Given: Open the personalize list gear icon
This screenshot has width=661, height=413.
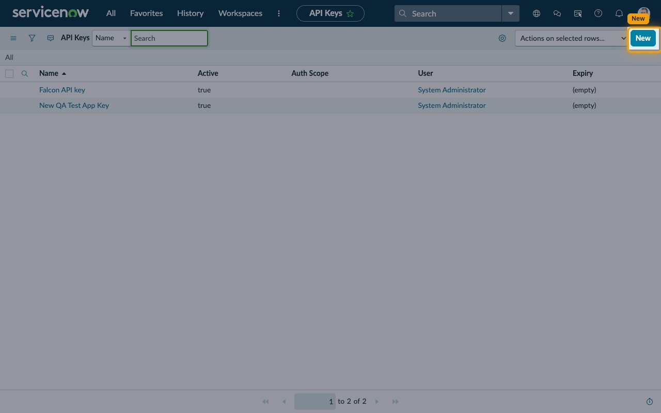Looking at the screenshot, I should 502,38.
